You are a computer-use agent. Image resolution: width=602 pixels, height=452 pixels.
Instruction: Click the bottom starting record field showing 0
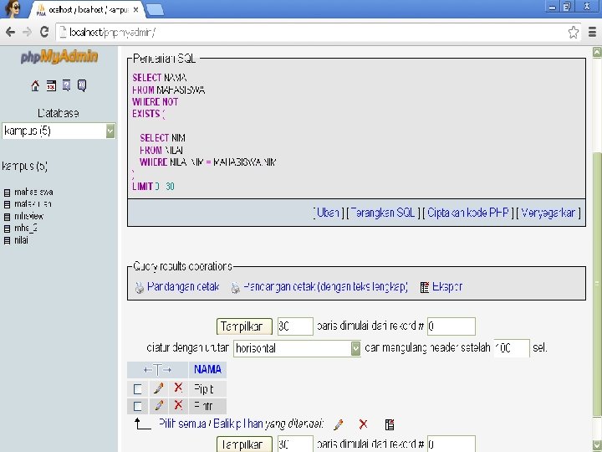coord(451,444)
